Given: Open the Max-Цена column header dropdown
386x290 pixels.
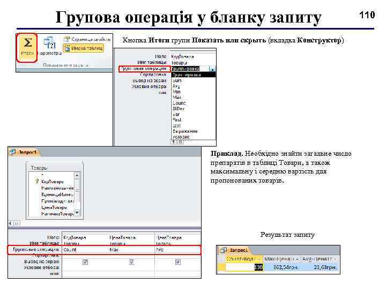Looking at the screenshot, I should pyautogui.click(x=297, y=259).
